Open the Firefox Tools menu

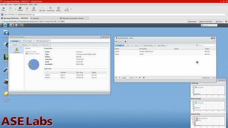[x=31, y=5]
